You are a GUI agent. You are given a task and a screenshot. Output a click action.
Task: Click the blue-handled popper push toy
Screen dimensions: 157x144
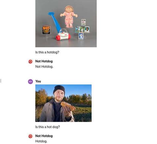(x=60, y=27)
